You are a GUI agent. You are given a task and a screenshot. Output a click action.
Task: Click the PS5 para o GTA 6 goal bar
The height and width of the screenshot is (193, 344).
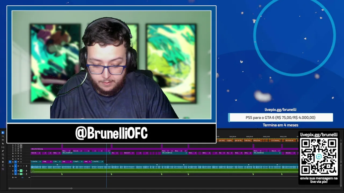click(x=281, y=117)
